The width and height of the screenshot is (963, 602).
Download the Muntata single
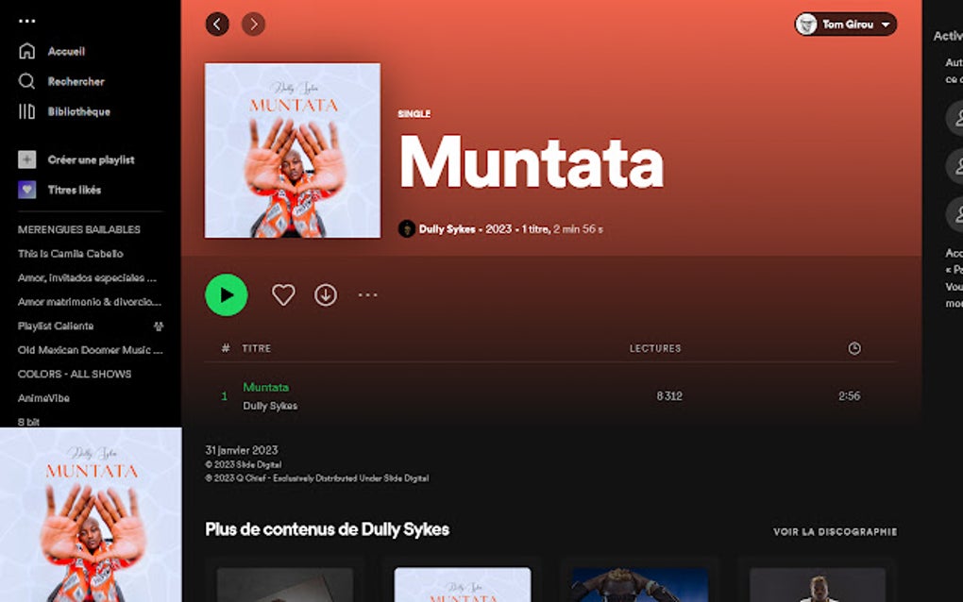(x=326, y=295)
